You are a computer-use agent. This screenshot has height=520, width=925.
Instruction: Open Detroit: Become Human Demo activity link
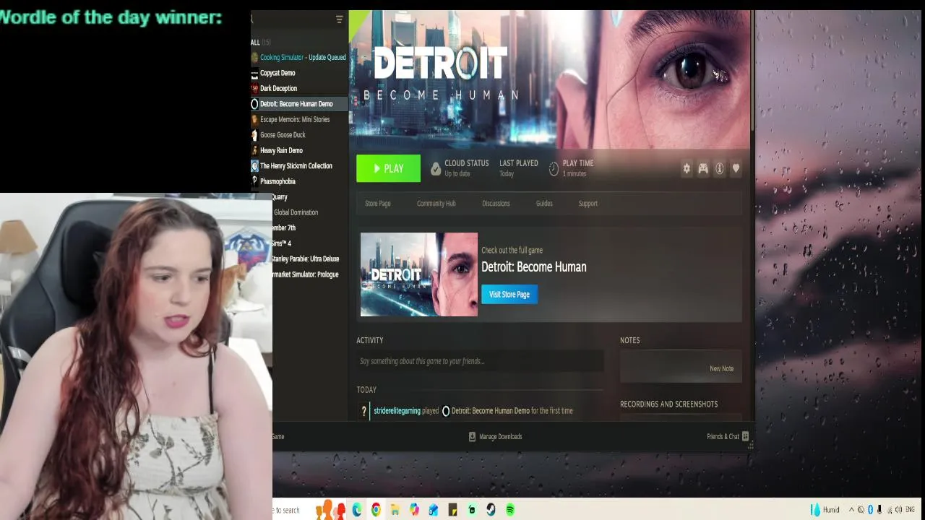click(490, 411)
